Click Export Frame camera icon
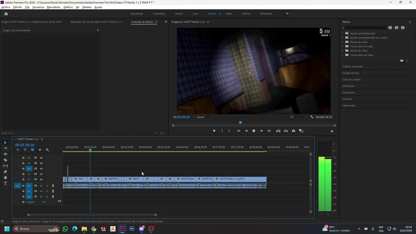Screen dimensions: 416x234 click(293, 131)
